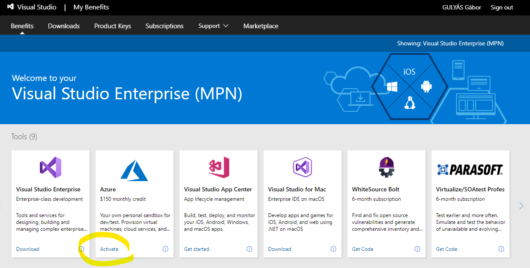
Task: Open the Product Keys tab
Action: [x=113, y=26]
